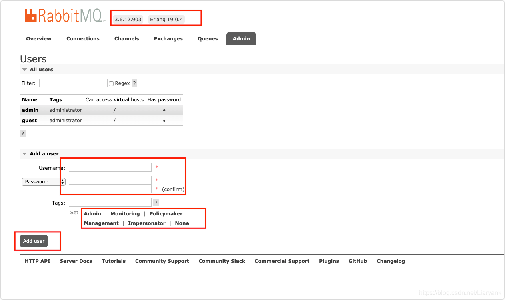
Task: Open the guest user entry
Action: 29,120
